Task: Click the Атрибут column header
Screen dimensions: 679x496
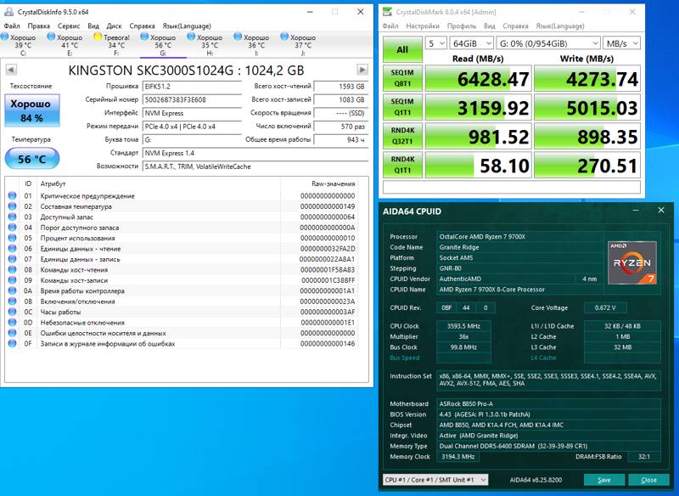Action: 53,183
